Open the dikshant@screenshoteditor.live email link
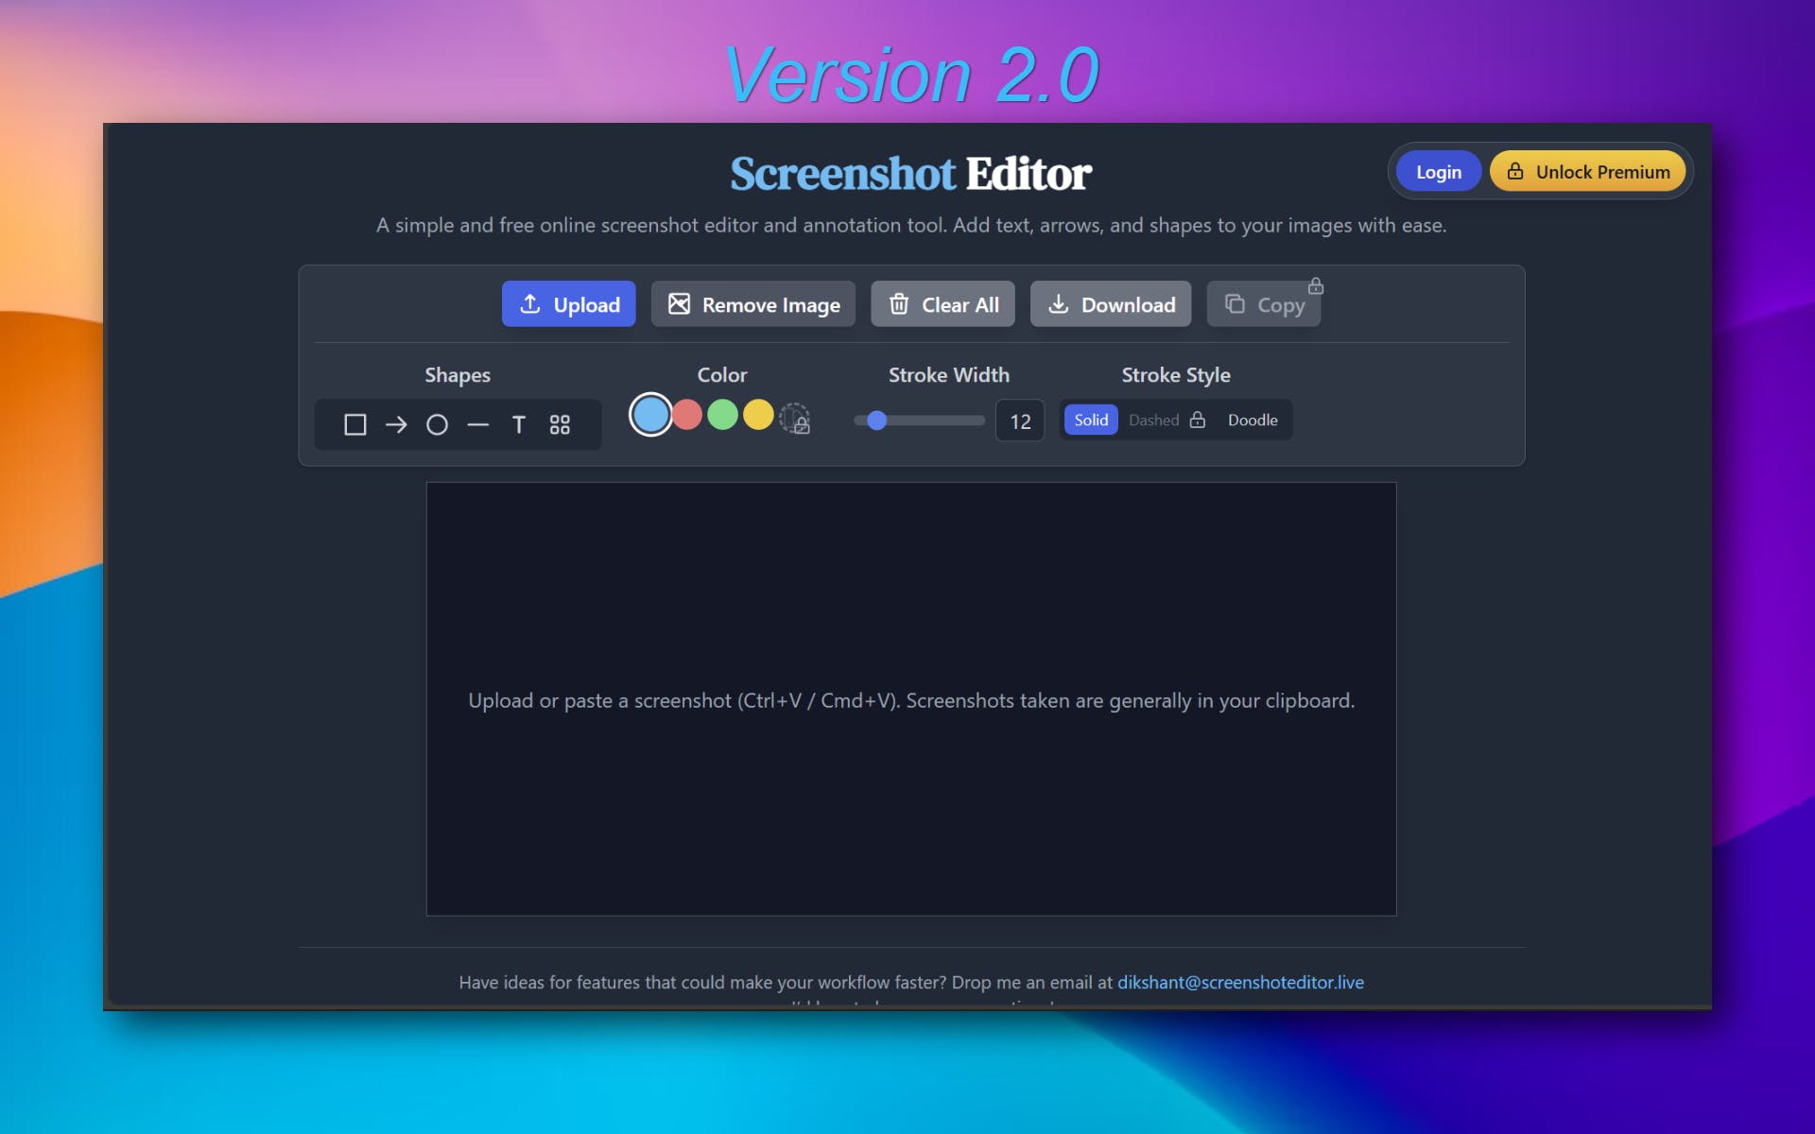The height and width of the screenshot is (1134, 1815). coord(1240,982)
